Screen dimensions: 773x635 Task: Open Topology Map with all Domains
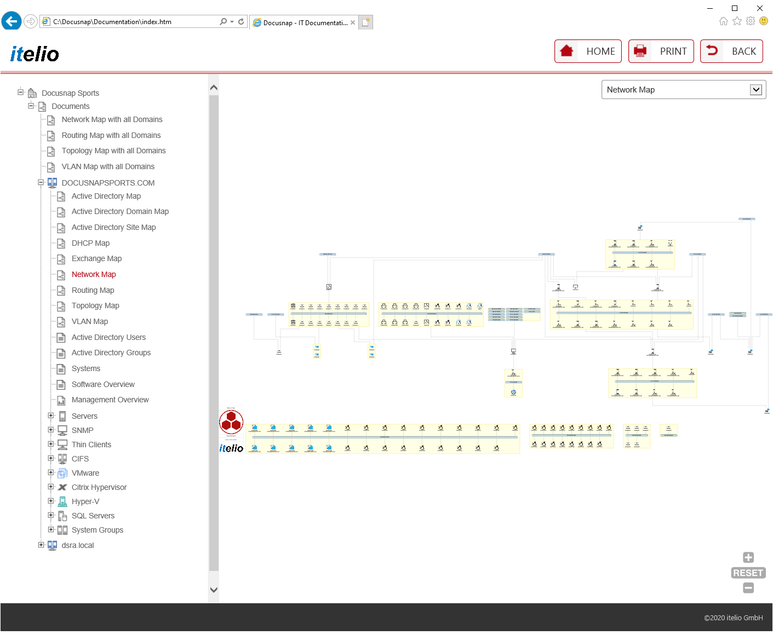click(x=113, y=151)
